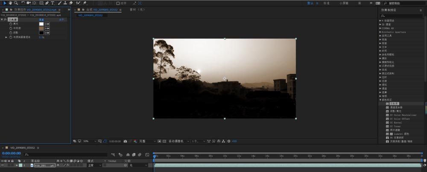Switch to the 小屏幕 workspace
The width and height of the screenshot is (427, 172).
point(343,3)
